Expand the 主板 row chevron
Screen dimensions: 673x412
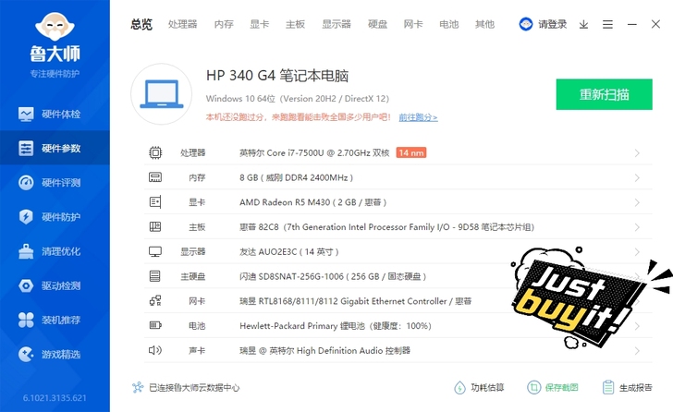click(x=637, y=227)
